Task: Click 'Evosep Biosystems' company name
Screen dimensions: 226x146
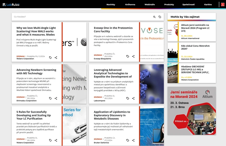Action: pyautogui.click(x=103, y=59)
